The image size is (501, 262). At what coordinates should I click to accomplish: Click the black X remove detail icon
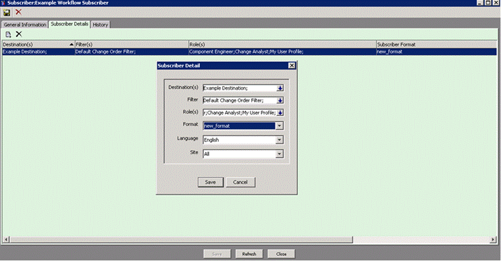[x=19, y=34]
